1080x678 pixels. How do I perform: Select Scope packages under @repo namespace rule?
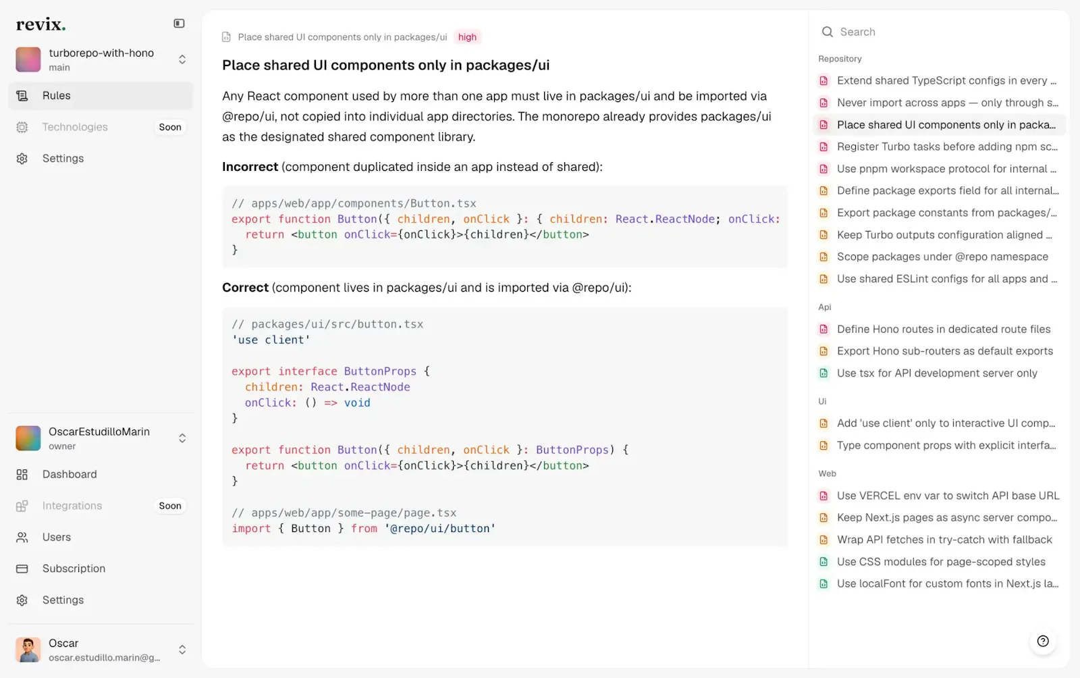(x=939, y=257)
